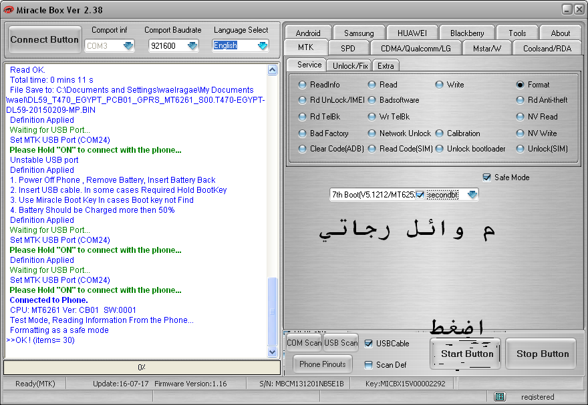The height and width of the screenshot is (405, 588).
Task: Open the Unlock/Fix sub-tab
Action: point(350,66)
